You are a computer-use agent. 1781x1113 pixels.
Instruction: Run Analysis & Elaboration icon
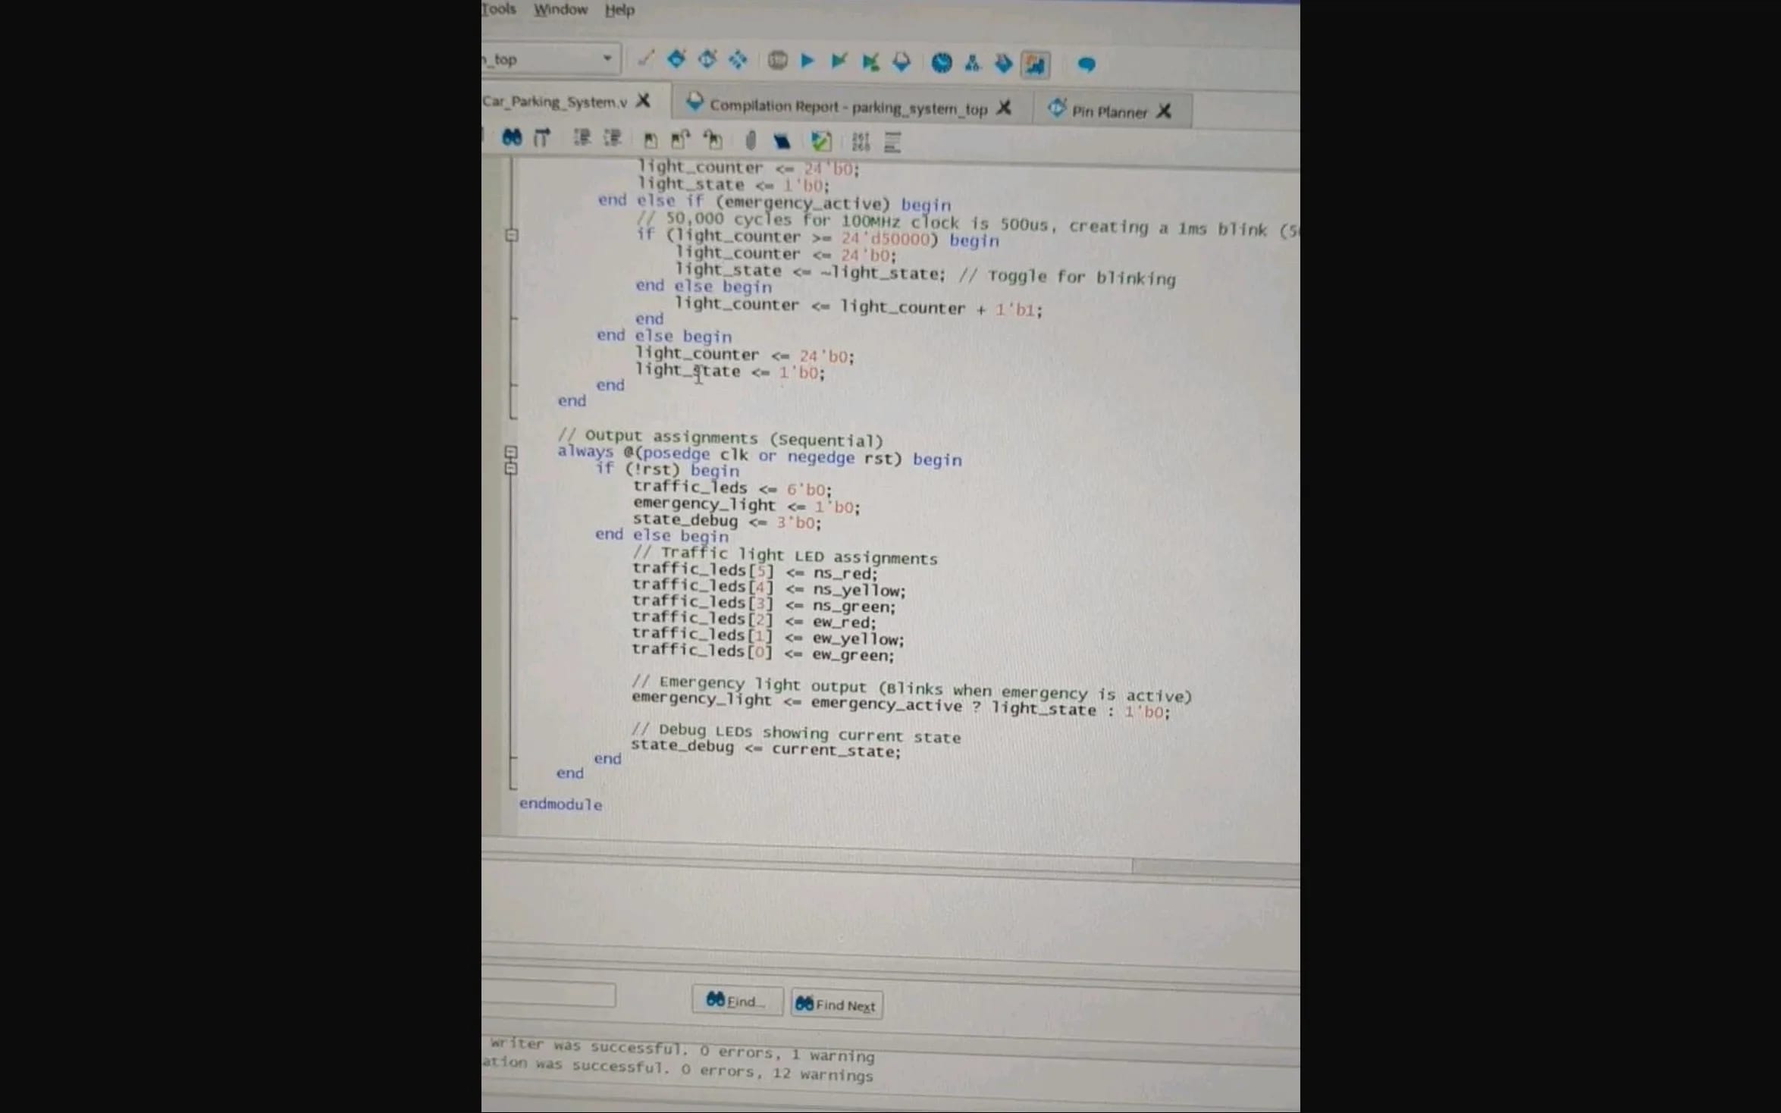click(x=839, y=61)
